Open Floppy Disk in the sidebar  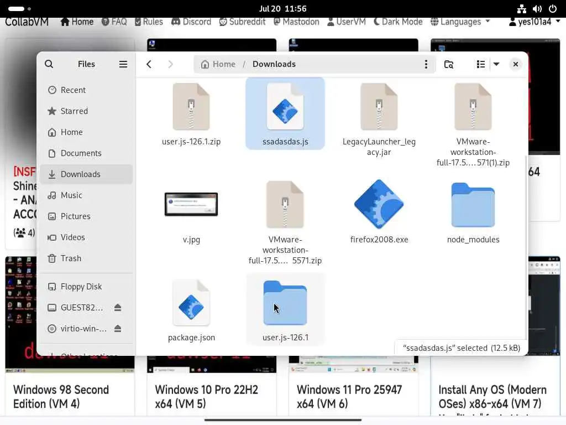coord(86,287)
